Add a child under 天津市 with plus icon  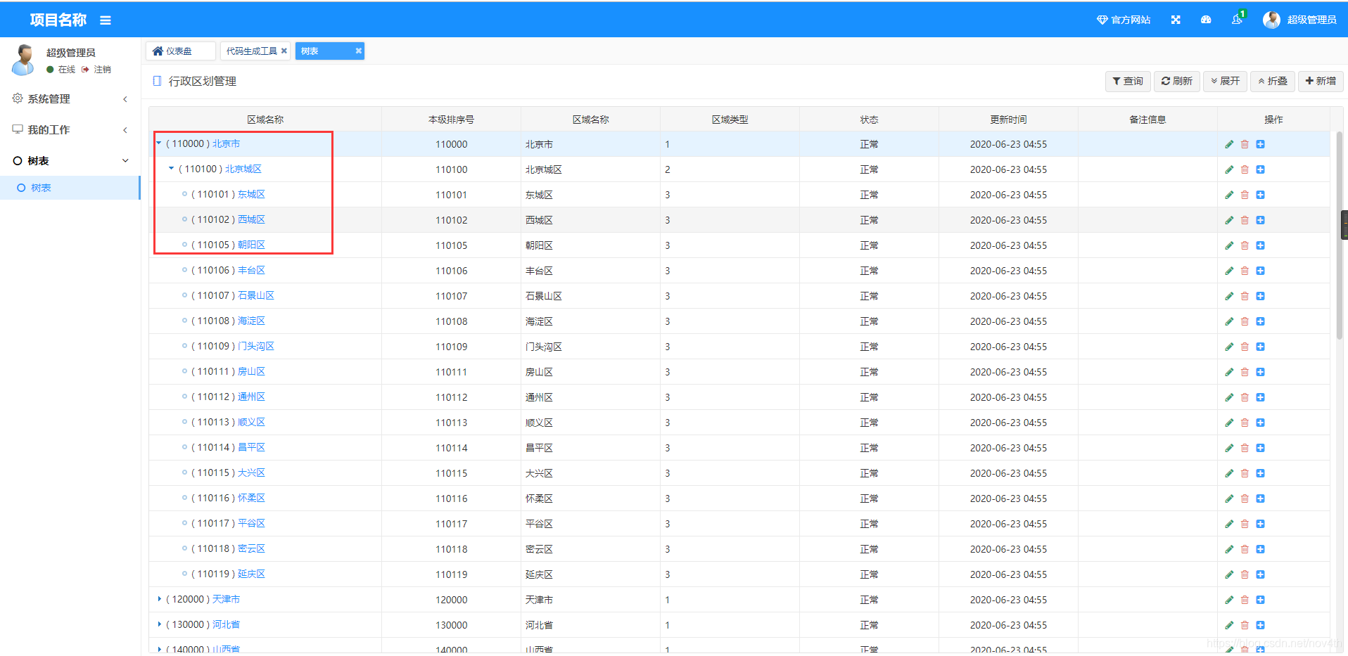tap(1260, 600)
